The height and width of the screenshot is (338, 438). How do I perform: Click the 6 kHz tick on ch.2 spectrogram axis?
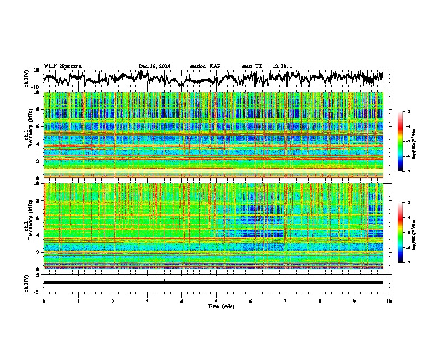(38, 218)
